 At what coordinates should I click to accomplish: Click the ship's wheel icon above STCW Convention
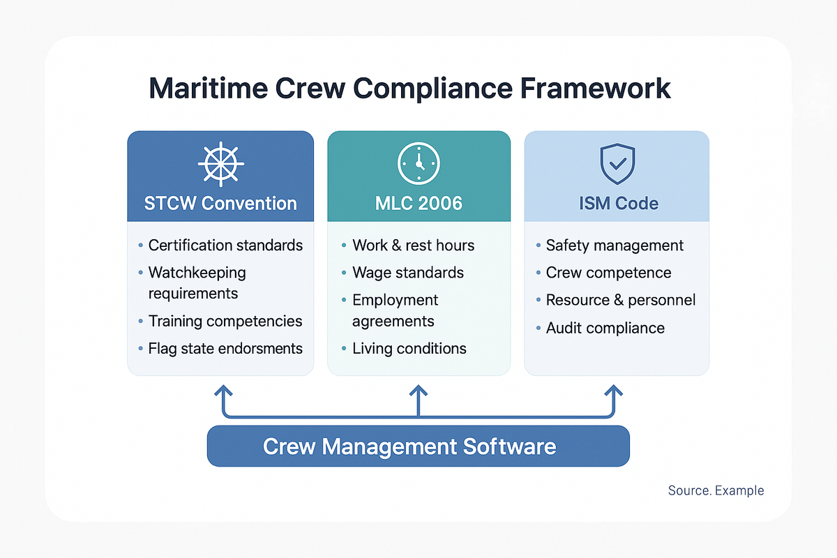click(x=220, y=163)
